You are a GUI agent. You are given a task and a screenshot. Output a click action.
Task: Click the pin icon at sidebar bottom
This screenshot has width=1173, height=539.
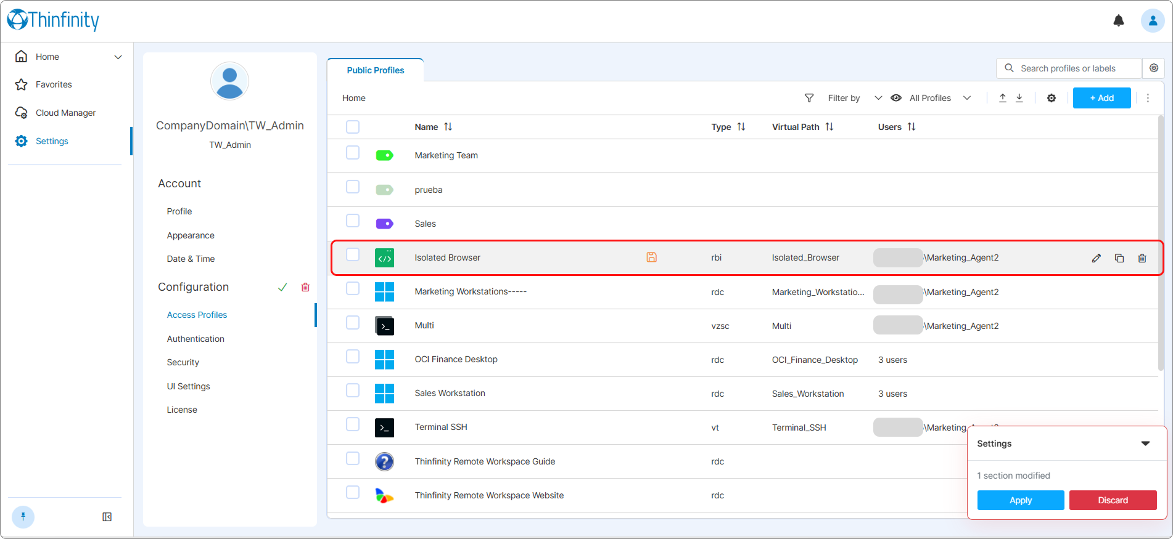(23, 517)
